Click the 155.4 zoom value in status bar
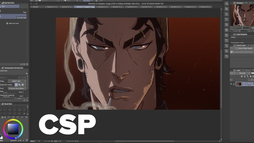This screenshot has height=143, width=254. (32, 141)
